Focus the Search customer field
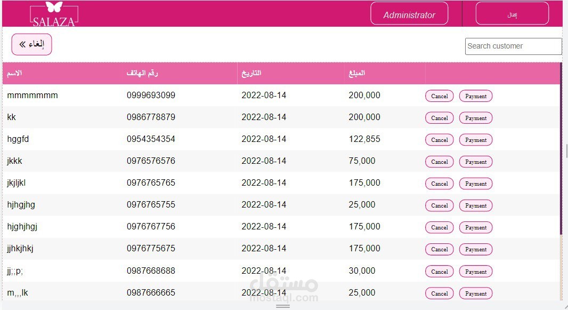The image size is (568, 310). pos(513,46)
